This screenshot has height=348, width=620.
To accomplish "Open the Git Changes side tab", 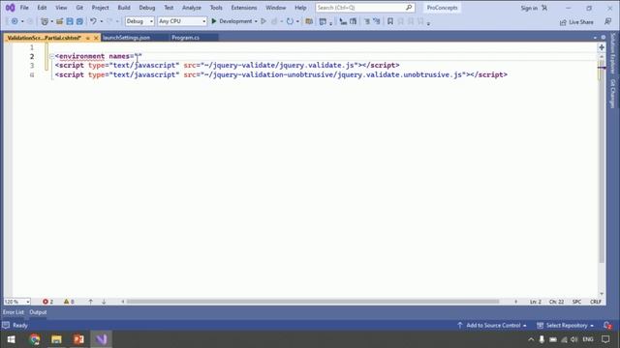I will click(x=613, y=94).
